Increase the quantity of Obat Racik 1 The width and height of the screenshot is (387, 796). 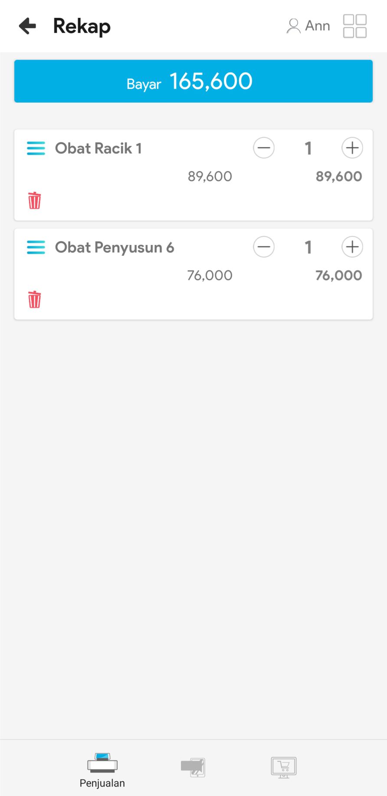(352, 148)
